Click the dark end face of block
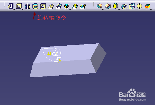Screen dimensions: 155x105 click(x=98, y=58)
